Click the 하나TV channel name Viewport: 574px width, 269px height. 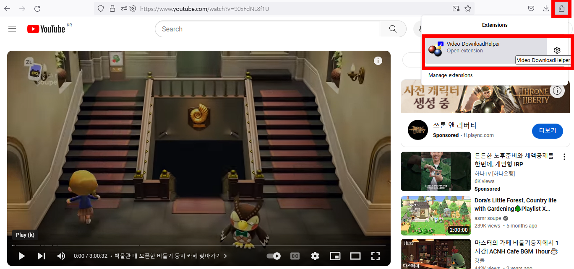[495, 173]
